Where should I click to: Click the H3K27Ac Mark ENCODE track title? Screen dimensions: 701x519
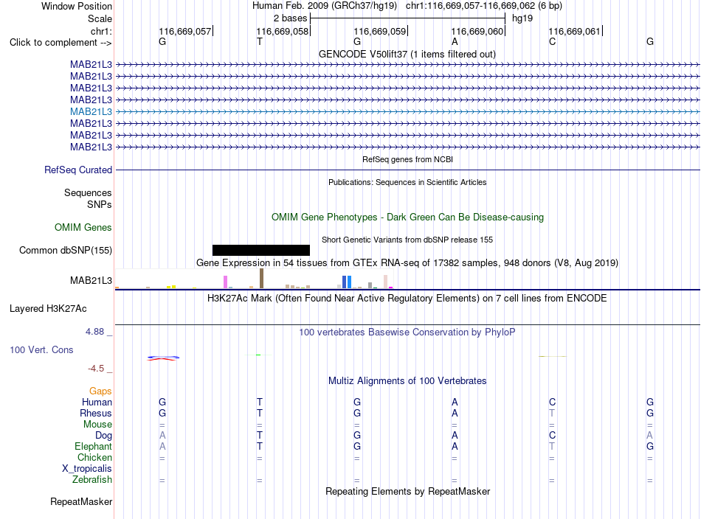[x=407, y=298]
